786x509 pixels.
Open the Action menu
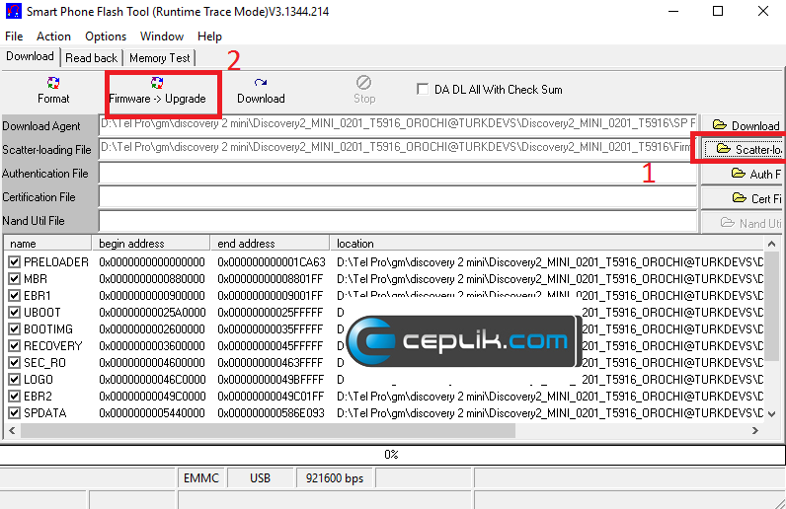[x=53, y=36]
